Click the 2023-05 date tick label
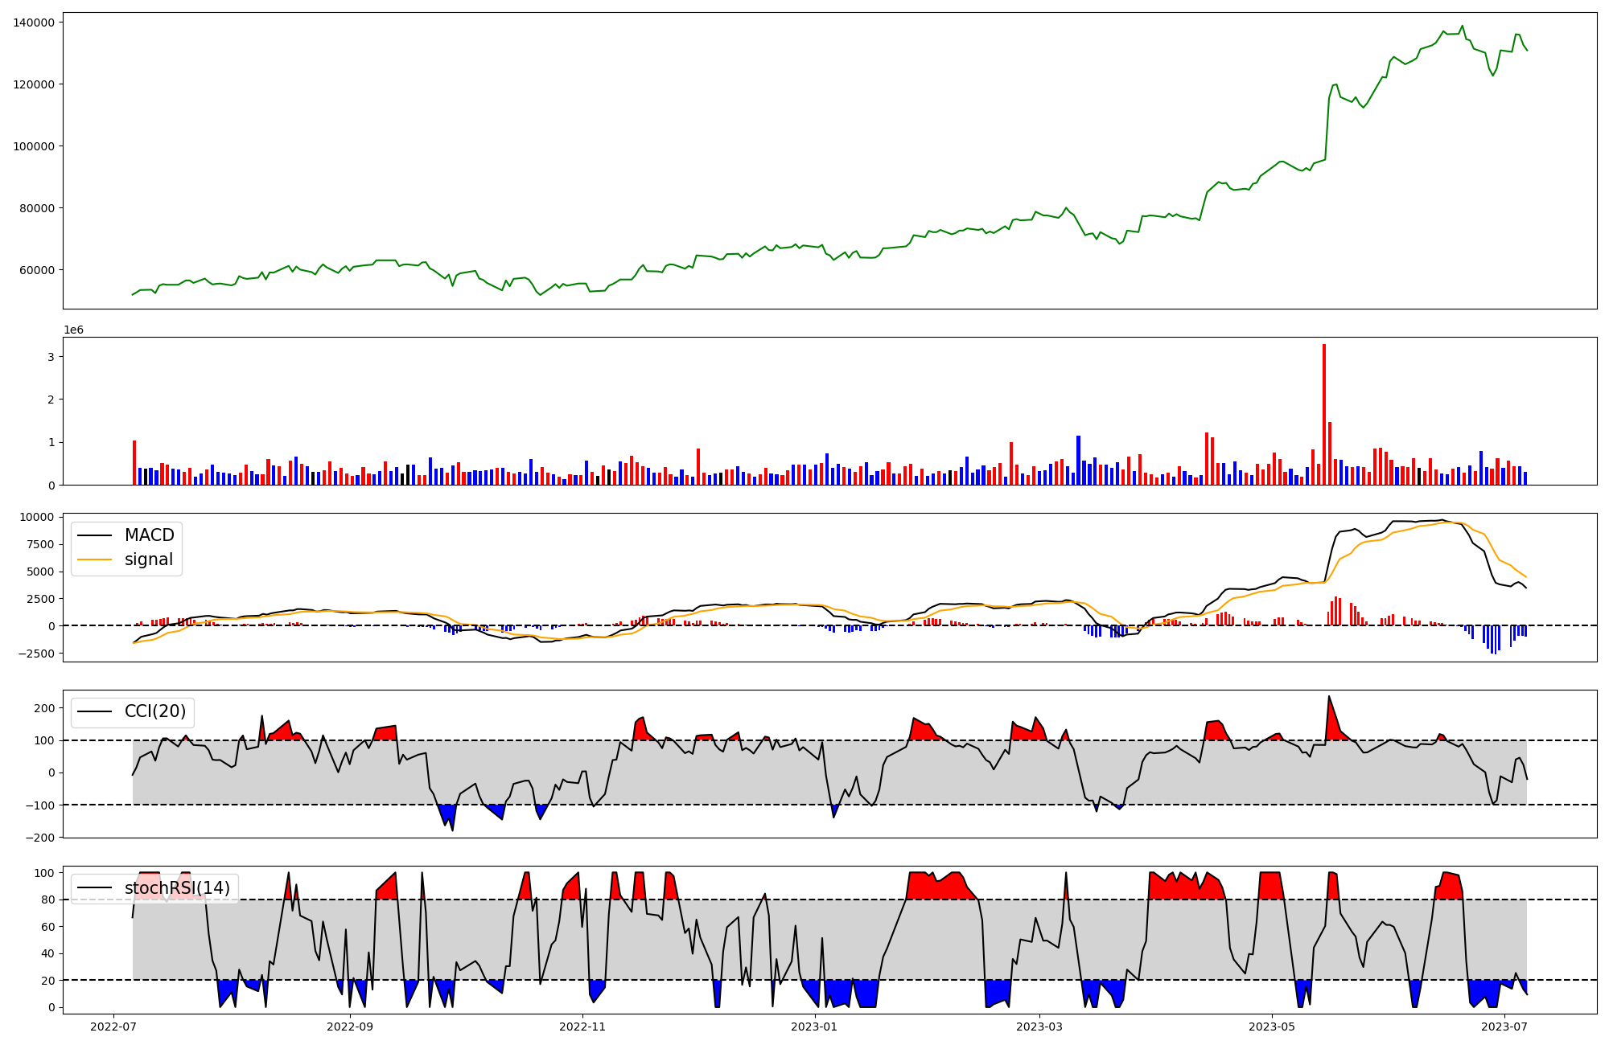This screenshot has height=1045, width=1609. [1272, 1027]
